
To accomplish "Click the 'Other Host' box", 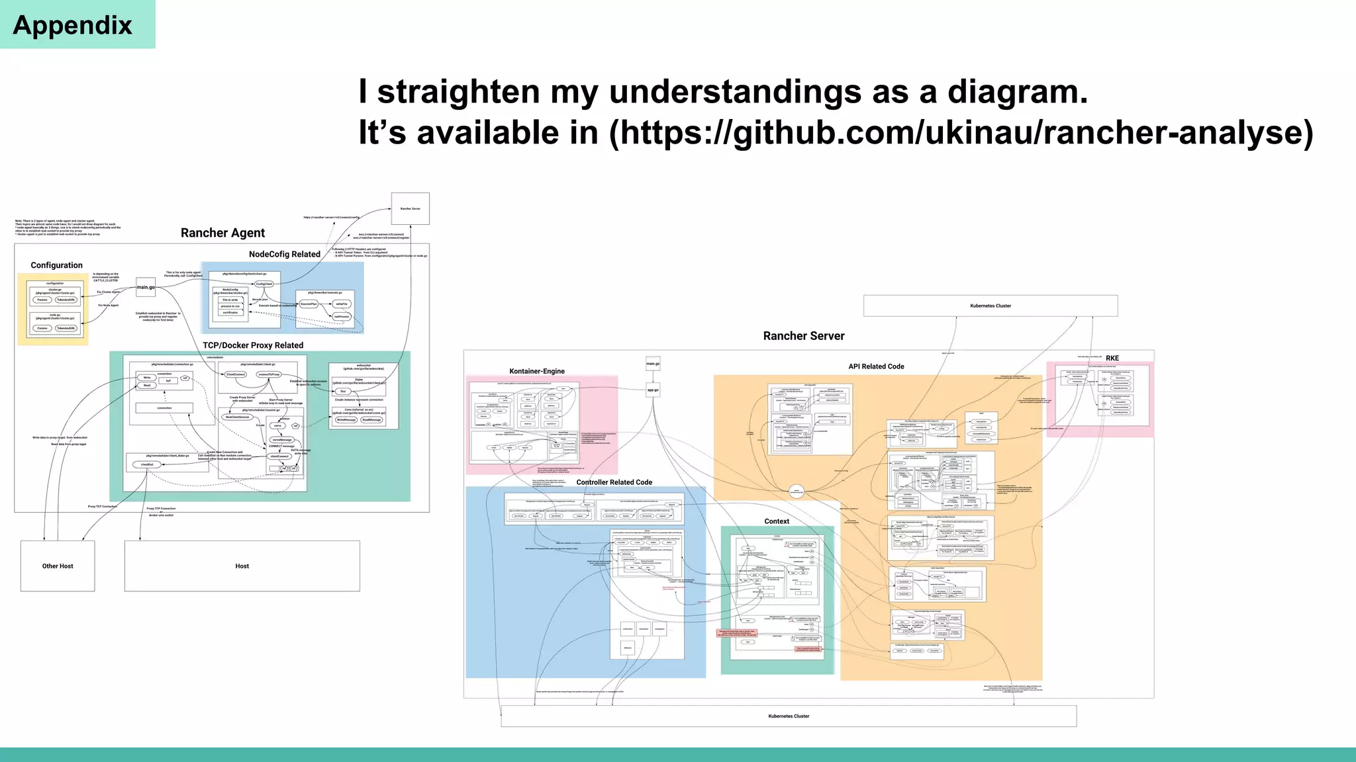I will [58, 566].
